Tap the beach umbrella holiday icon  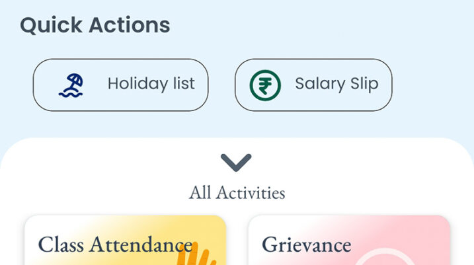tap(71, 85)
